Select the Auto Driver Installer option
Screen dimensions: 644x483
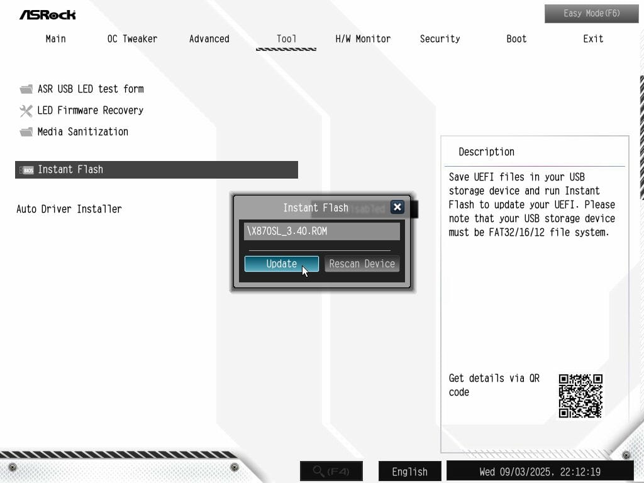[69, 209]
